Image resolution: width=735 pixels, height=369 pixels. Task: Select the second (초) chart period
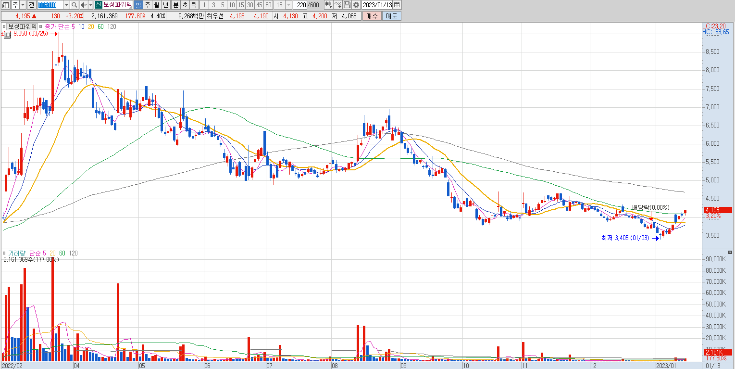(184, 5)
